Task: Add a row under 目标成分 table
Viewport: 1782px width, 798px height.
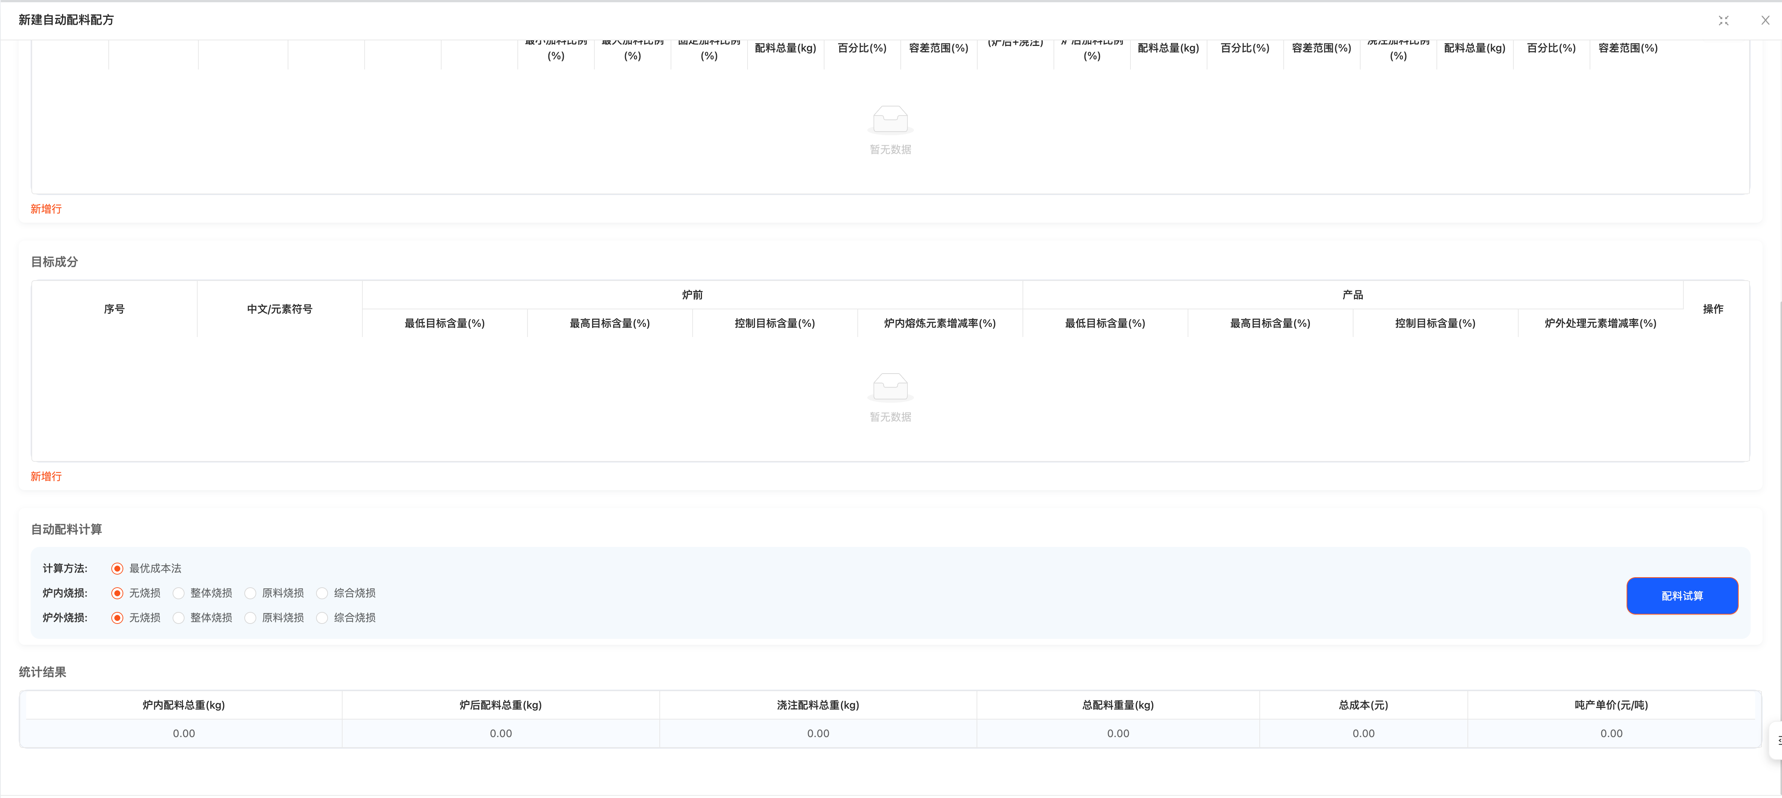Action: [x=46, y=476]
